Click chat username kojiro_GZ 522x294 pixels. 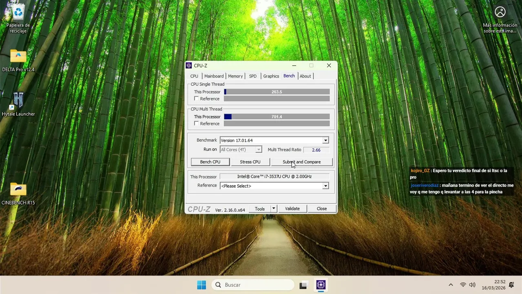(420, 171)
